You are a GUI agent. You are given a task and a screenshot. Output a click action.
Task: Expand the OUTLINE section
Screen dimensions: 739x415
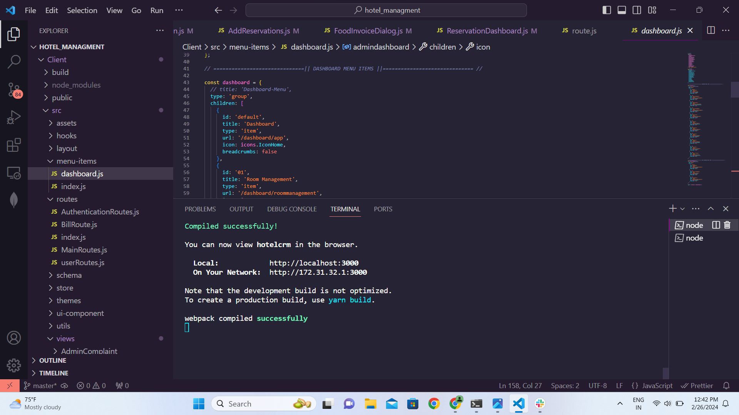[x=53, y=360]
